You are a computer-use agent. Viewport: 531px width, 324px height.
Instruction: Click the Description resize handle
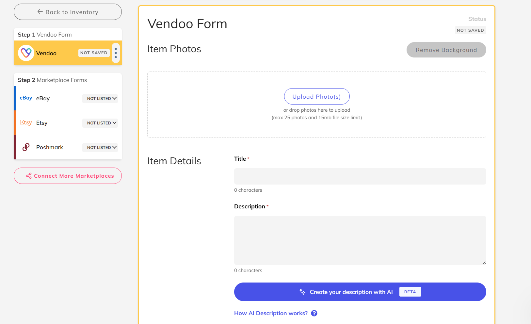click(x=484, y=263)
